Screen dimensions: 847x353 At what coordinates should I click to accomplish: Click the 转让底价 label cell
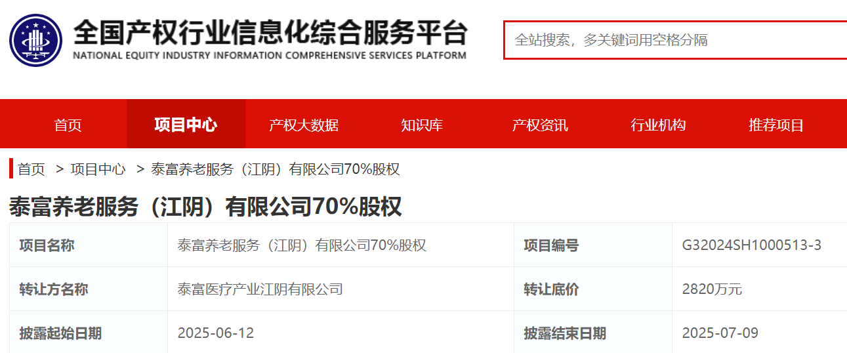[x=593, y=289]
